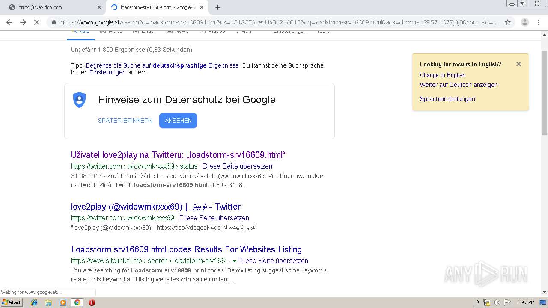The height and width of the screenshot is (308, 548).
Task: Click the Ungefähr 1 350 Ergebnisse text
Action: click(131, 50)
